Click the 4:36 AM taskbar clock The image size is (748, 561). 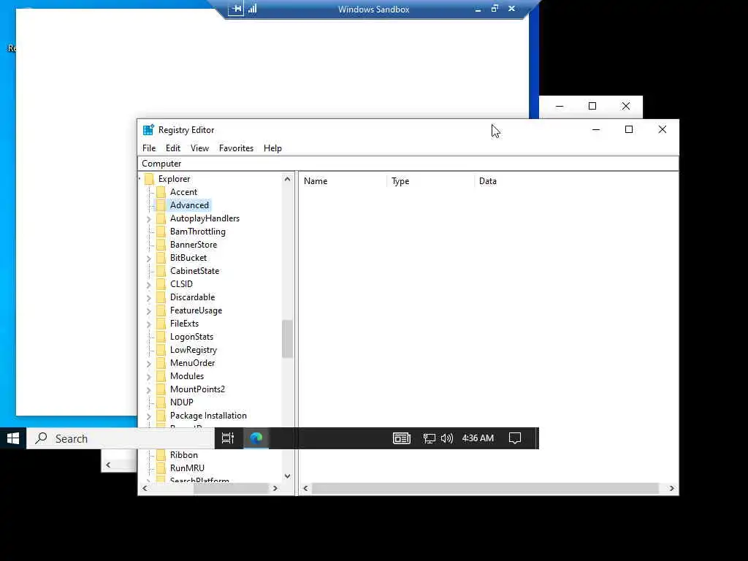[x=478, y=438]
